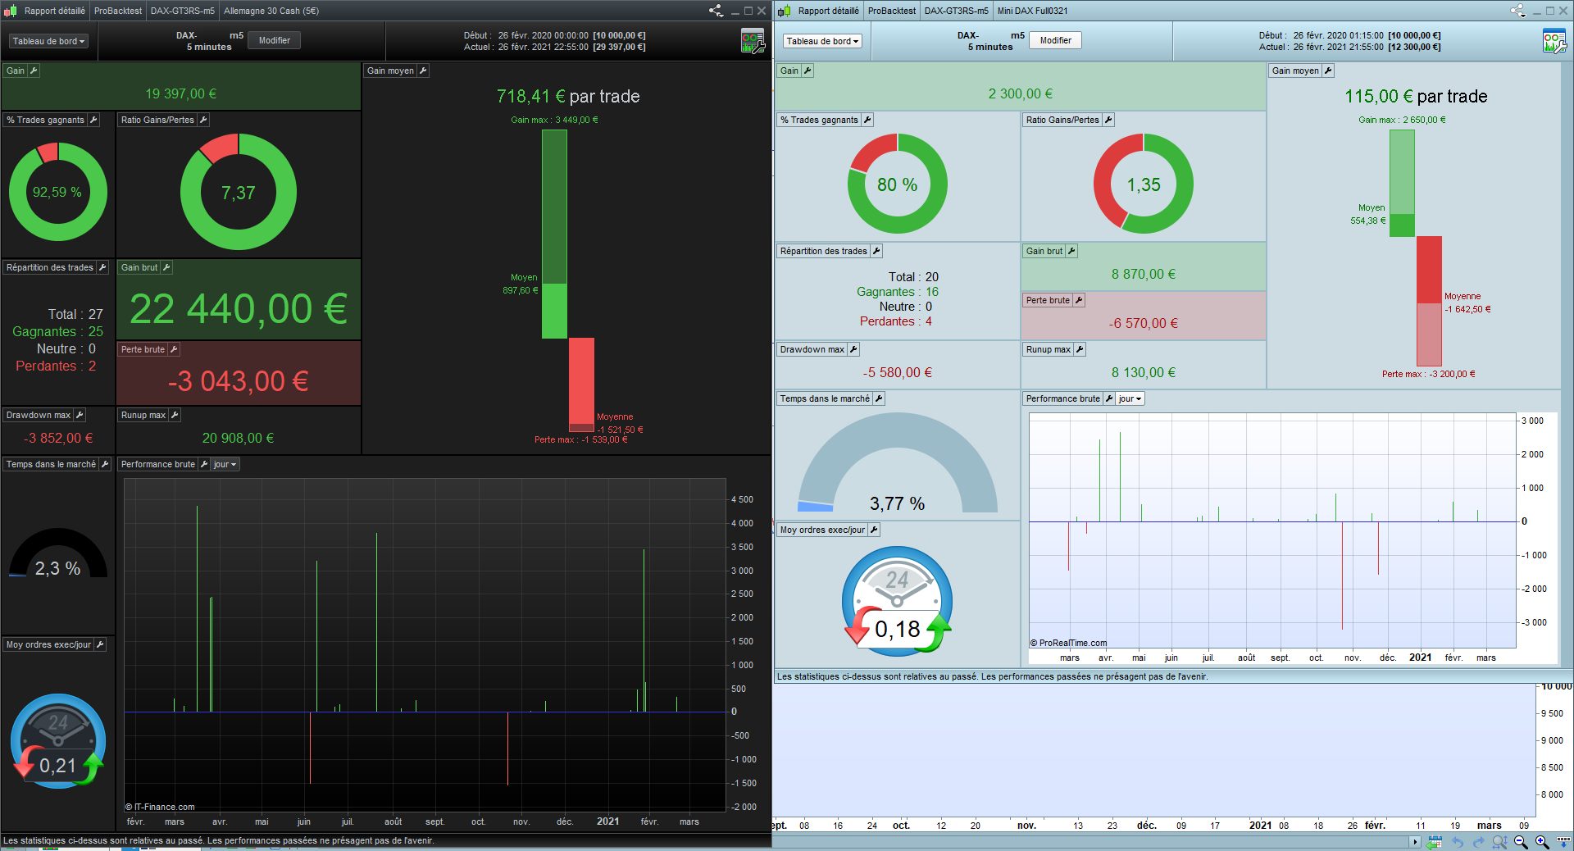Screen dimensions: 1574x851
Task: Select ProBacktest tab in dark window
Action: pos(118,11)
